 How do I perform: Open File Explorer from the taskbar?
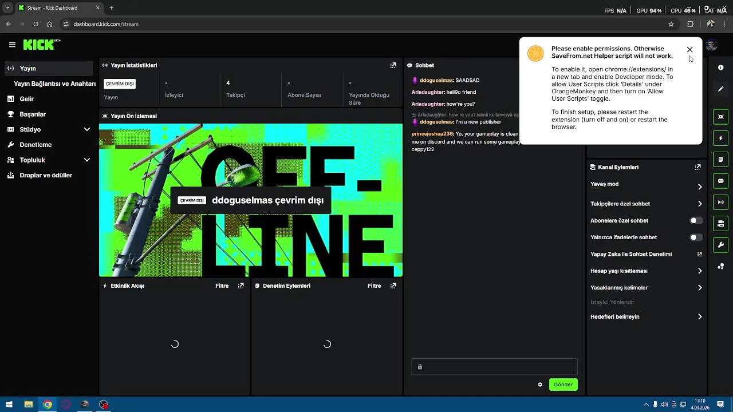point(28,405)
